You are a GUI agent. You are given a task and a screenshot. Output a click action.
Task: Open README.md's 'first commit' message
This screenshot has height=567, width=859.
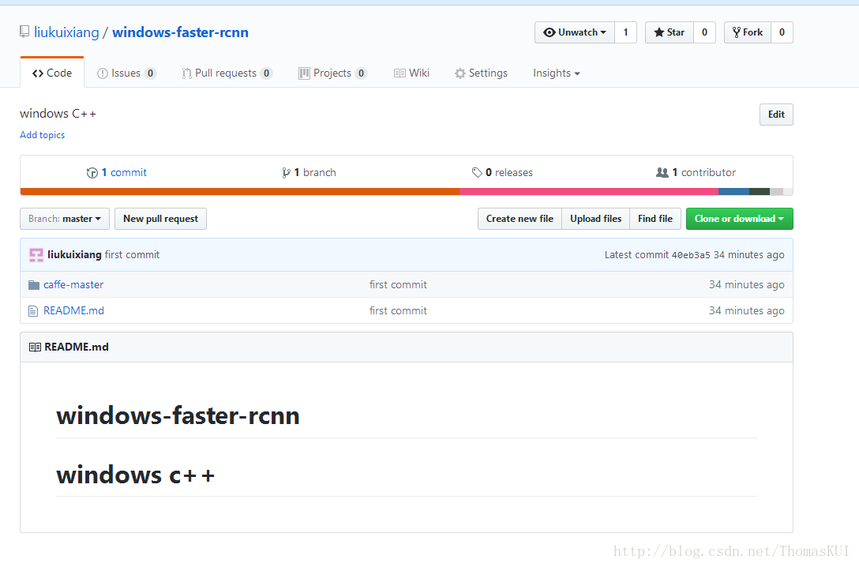click(x=398, y=310)
